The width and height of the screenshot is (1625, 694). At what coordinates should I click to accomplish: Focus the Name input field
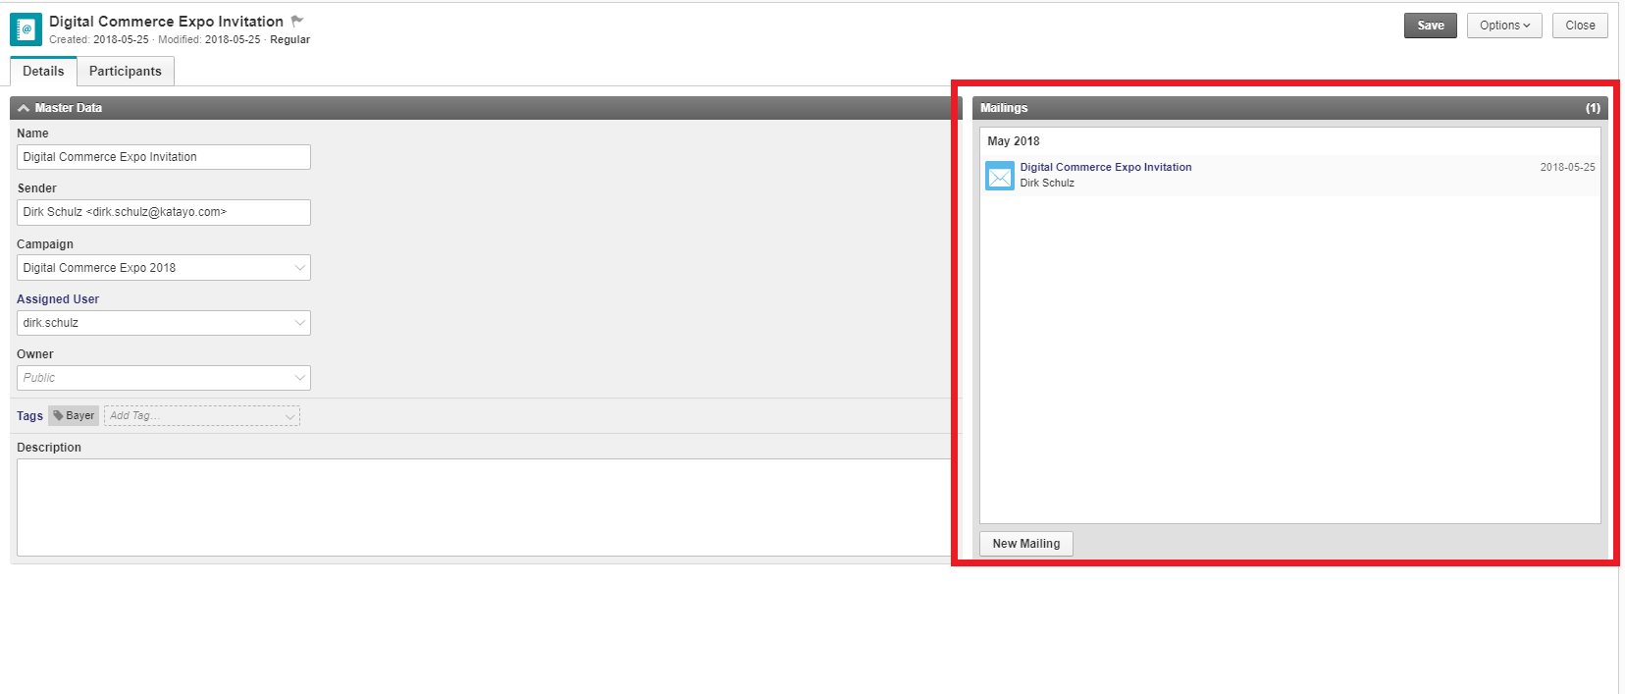[163, 157]
